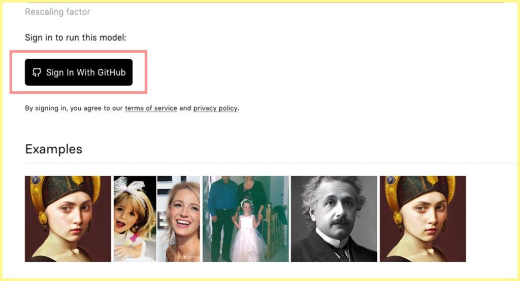Image resolution: width=520 pixels, height=281 pixels.
Task: Select the black-and-white mustached man portrait
Action: (334, 219)
